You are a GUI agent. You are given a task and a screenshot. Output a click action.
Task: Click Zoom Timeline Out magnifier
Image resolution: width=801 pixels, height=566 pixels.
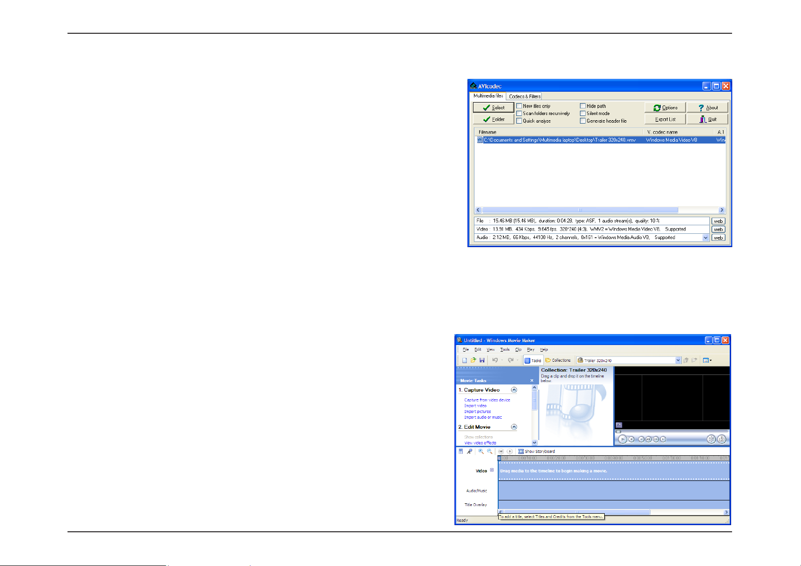490,451
